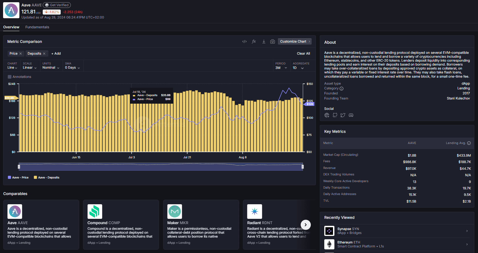Click the DEX Trading Volumes label
Screen dimensions: 478x253
coord(339,175)
